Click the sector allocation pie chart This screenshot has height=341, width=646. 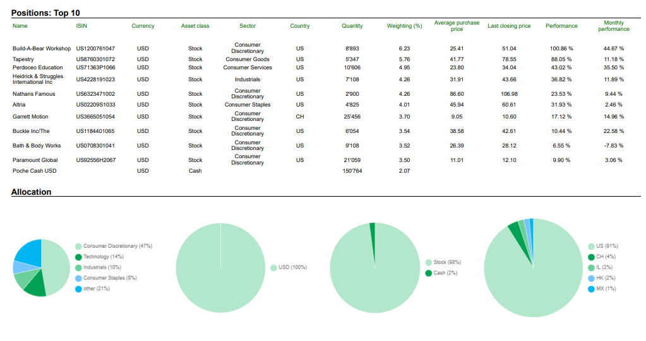pyautogui.click(x=41, y=268)
